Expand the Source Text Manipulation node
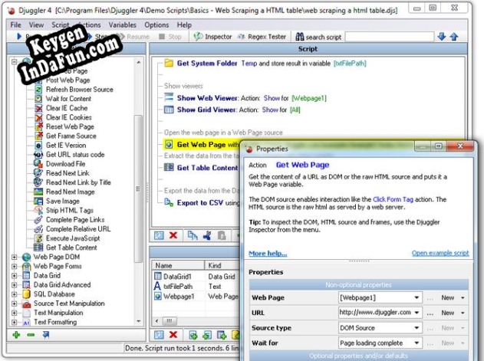 [15, 304]
